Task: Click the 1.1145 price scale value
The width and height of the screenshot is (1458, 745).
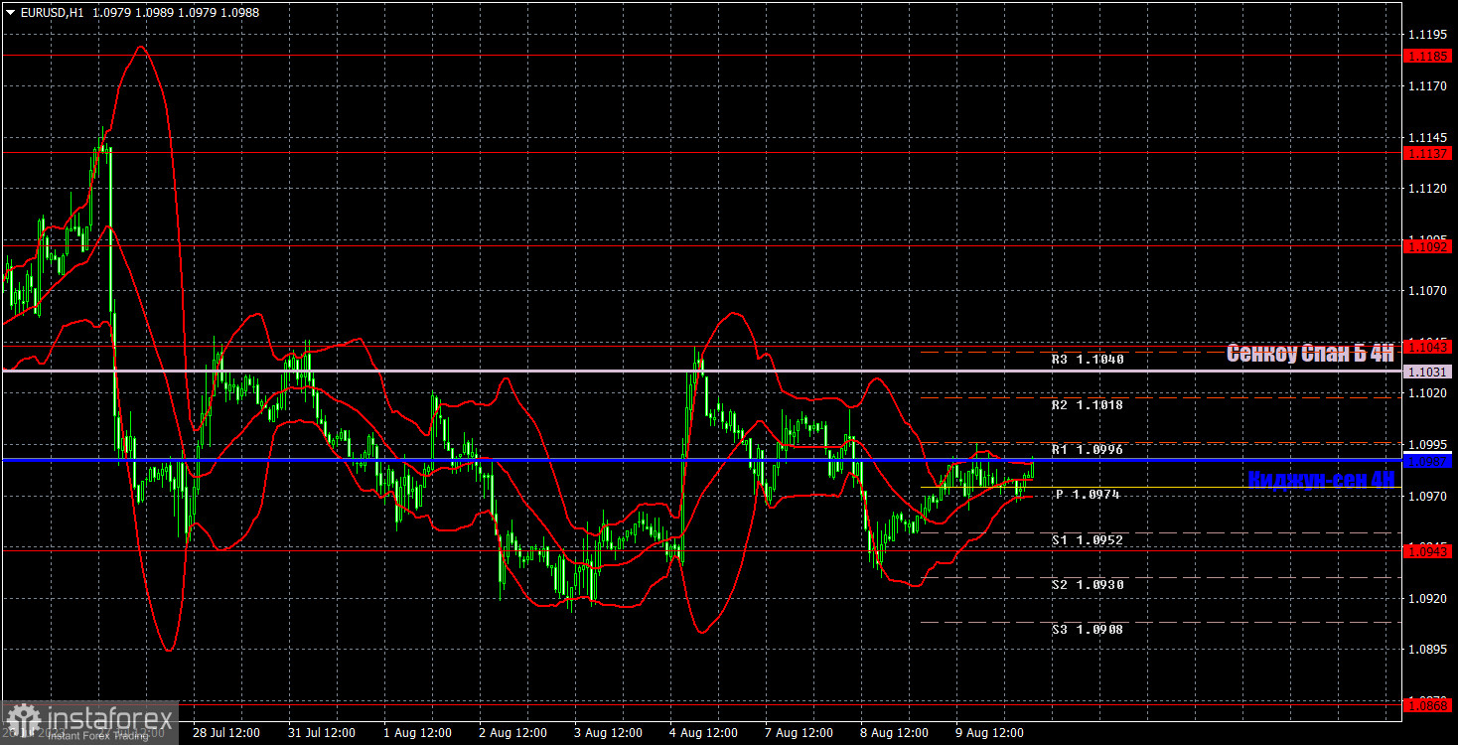Action: click(x=1426, y=137)
